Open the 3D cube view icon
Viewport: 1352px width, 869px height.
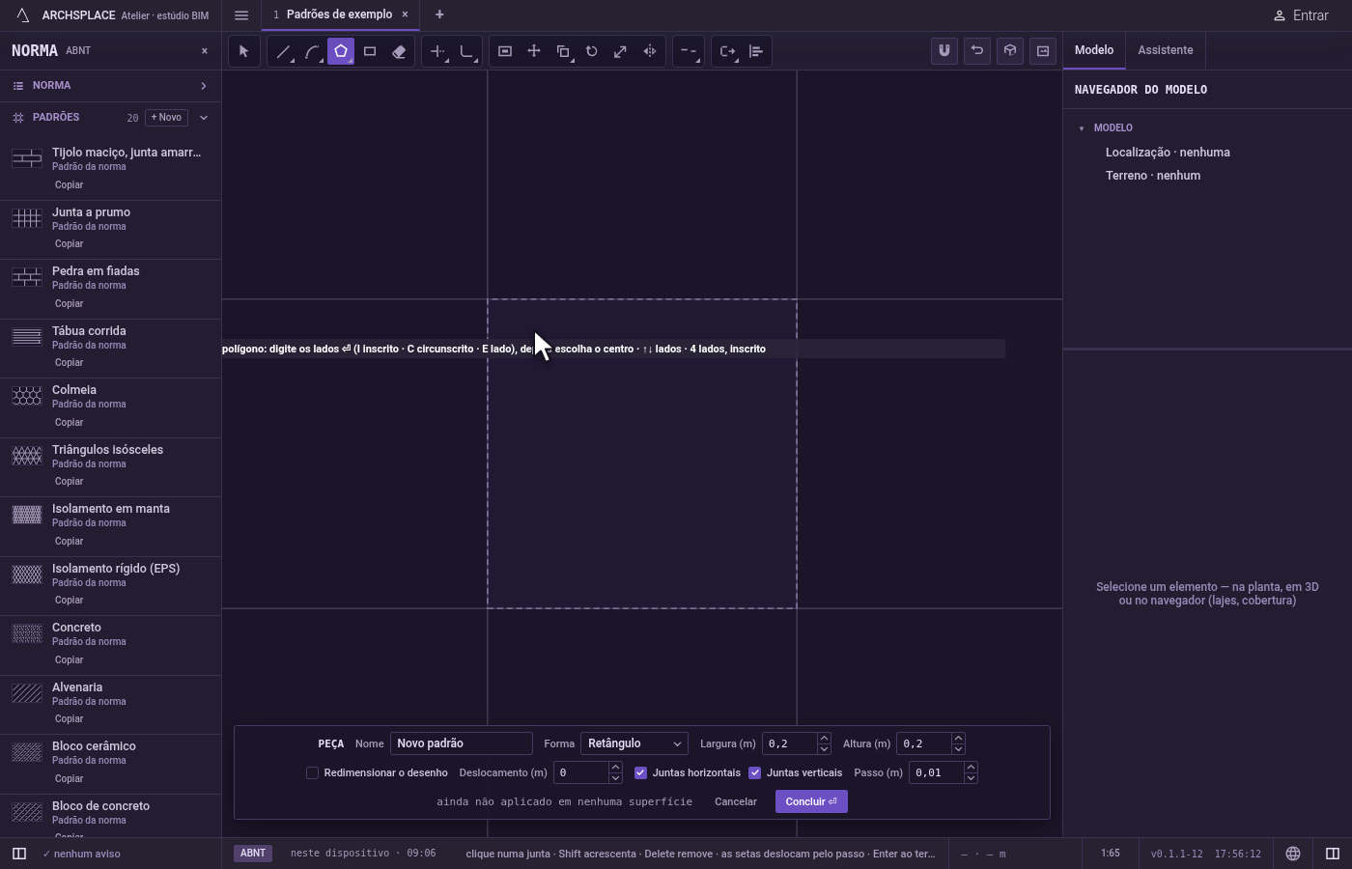tap(1010, 51)
